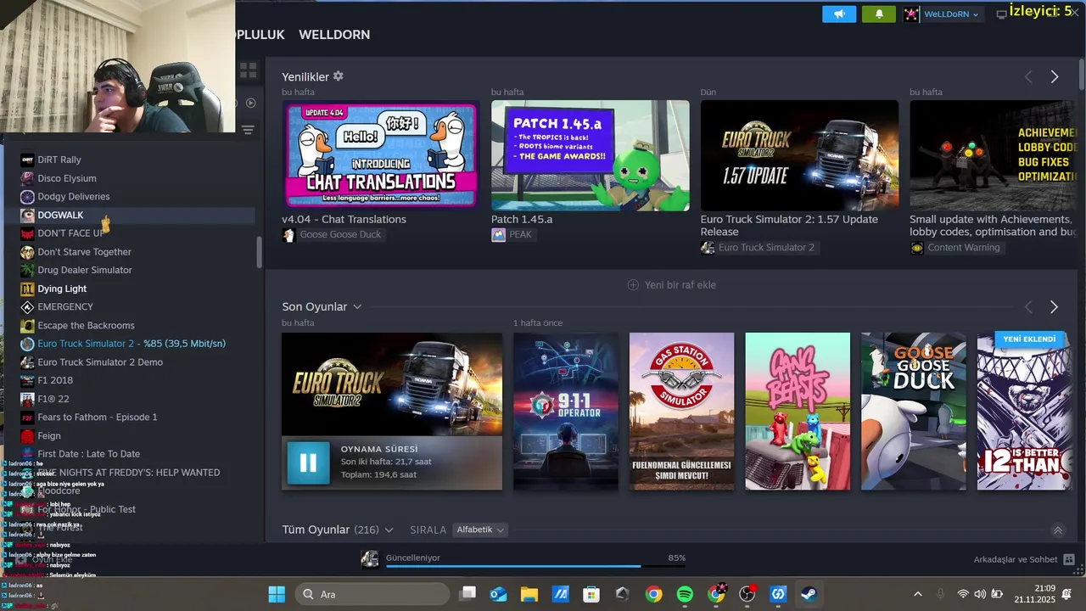
Task: Open the Steam taskbar icon
Action: pyautogui.click(x=809, y=594)
